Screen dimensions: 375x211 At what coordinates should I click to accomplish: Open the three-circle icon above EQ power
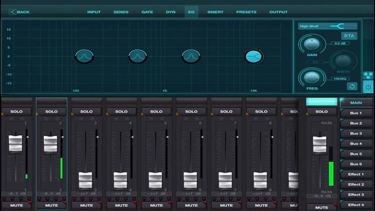click(x=368, y=76)
